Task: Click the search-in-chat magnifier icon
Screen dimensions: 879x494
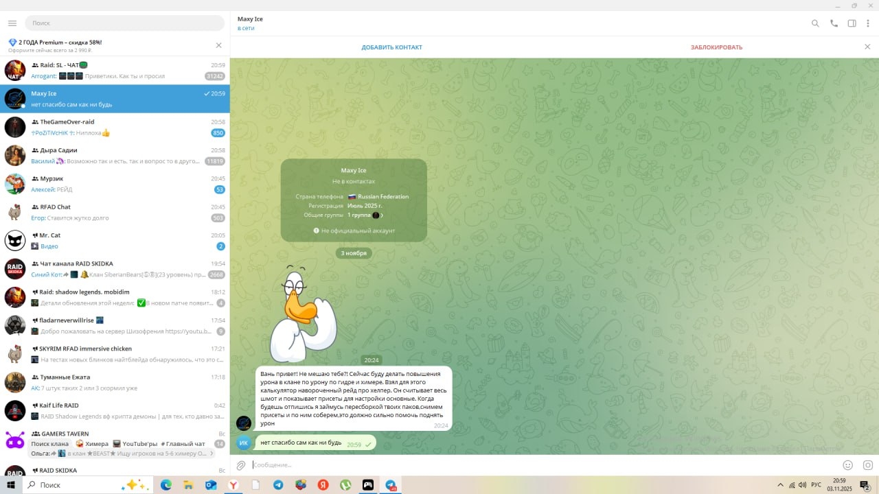Action: click(x=815, y=23)
